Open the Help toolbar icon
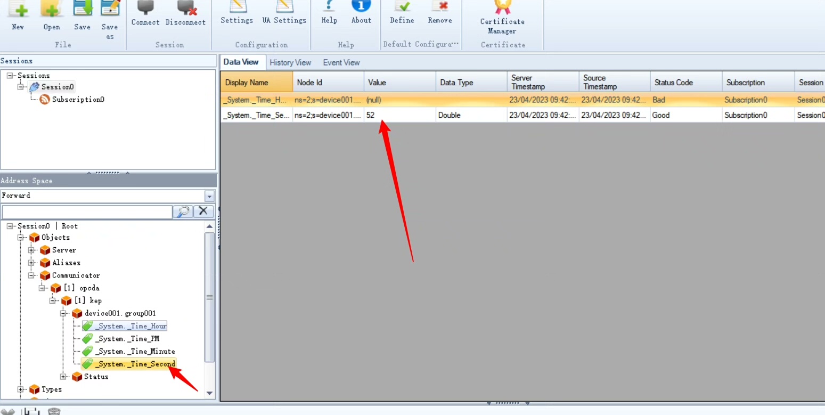The height and width of the screenshot is (415, 825). pyautogui.click(x=329, y=6)
